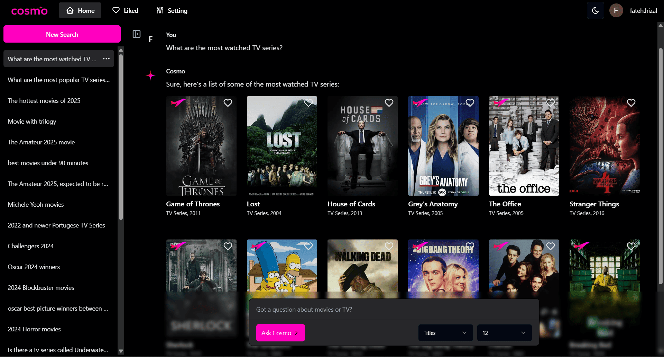Click the user avatar F icon

616,10
